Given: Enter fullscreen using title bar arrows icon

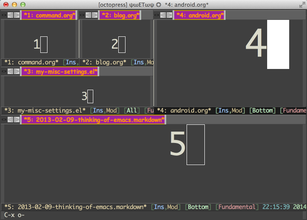Looking at the screenshot, I should [x=302, y=5].
